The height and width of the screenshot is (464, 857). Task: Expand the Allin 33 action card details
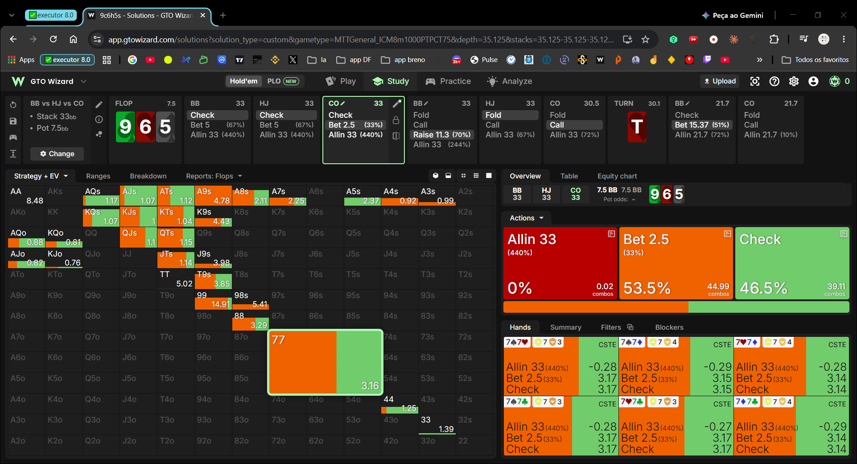[x=611, y=234]
